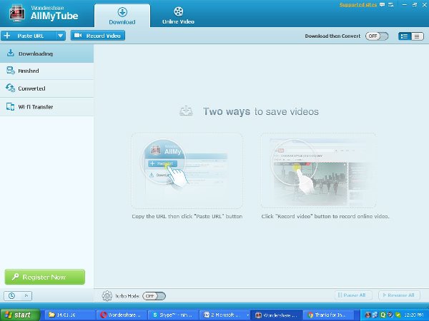Click the green shield tray icon
429x321 pixels.
[398, 315]
